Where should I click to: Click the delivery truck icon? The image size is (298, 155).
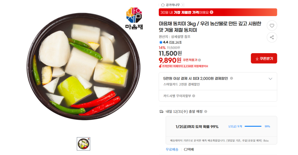(161, 112)
